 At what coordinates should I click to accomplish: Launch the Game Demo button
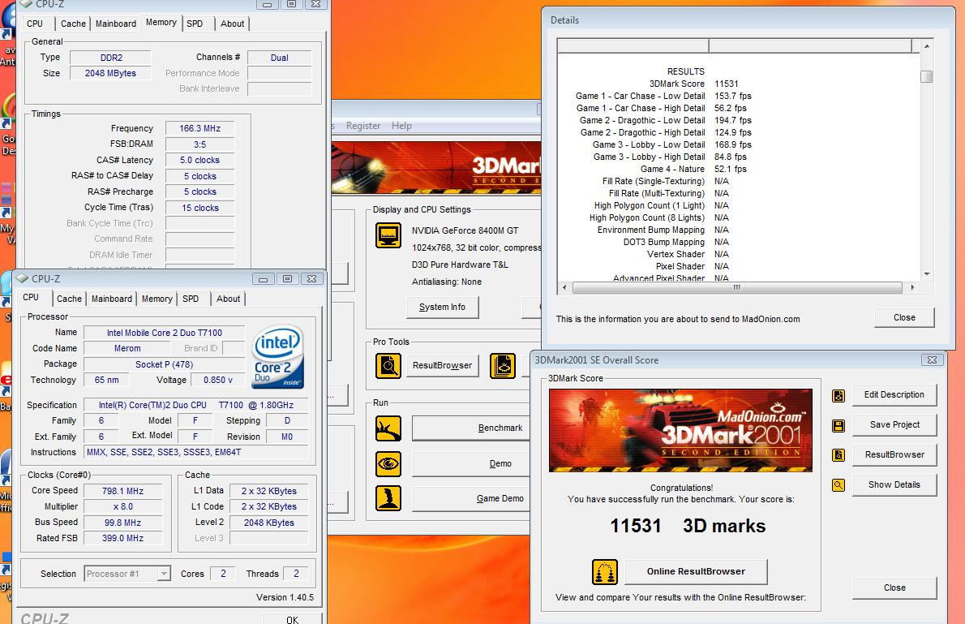471,498
